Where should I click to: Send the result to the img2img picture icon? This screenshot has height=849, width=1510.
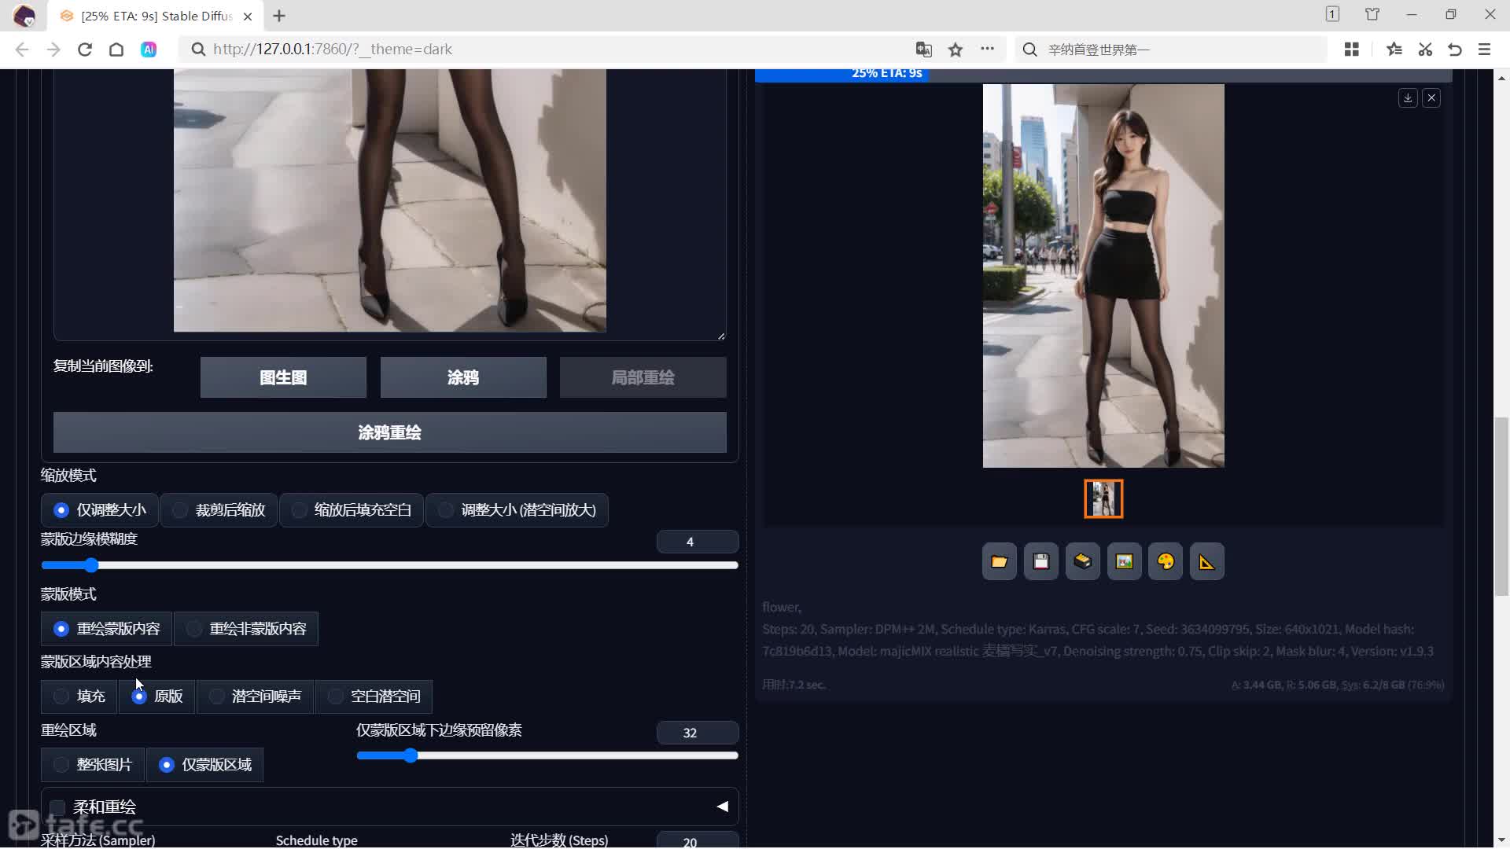coord(1124,561)
